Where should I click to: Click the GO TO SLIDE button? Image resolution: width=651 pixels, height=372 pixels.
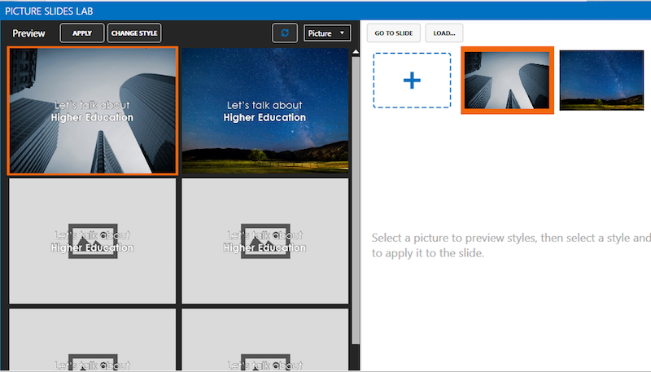394,33
